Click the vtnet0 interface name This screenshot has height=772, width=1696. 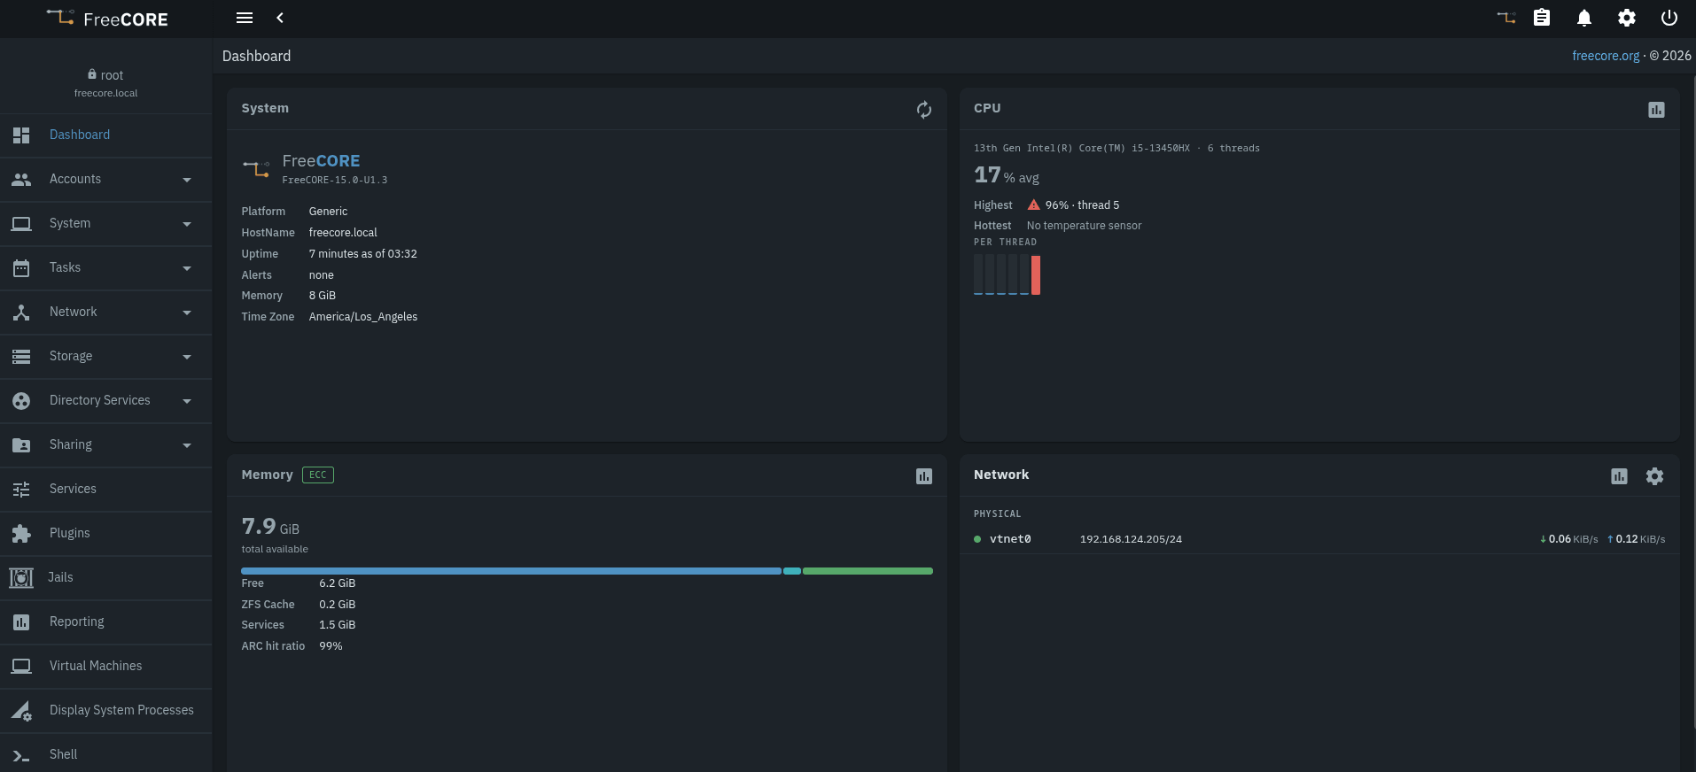[x=1010, y=539]
